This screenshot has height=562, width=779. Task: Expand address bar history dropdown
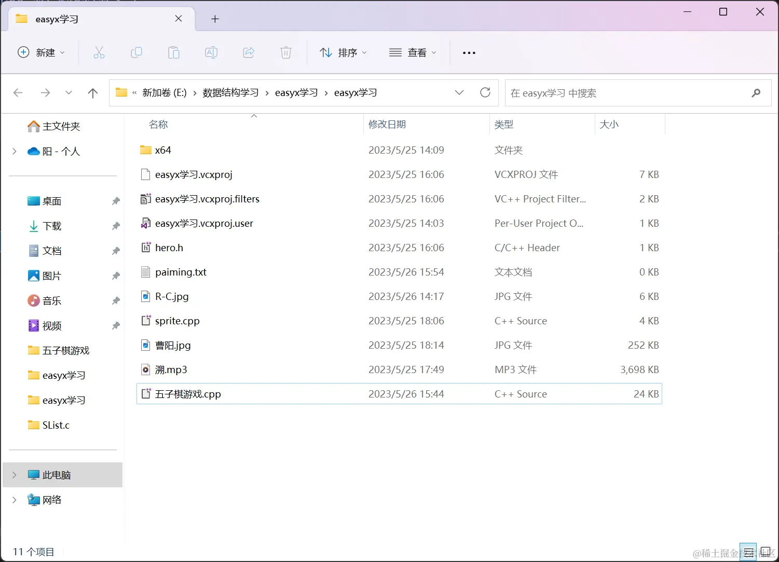(459, 92)
